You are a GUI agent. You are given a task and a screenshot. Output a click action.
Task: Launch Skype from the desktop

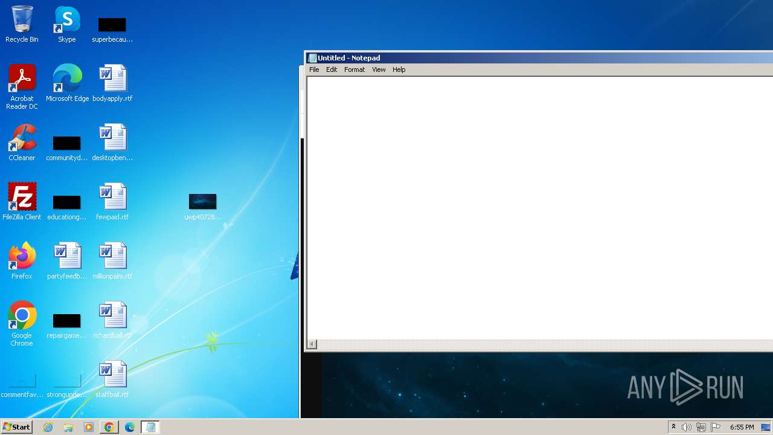[x=67, y=24]
